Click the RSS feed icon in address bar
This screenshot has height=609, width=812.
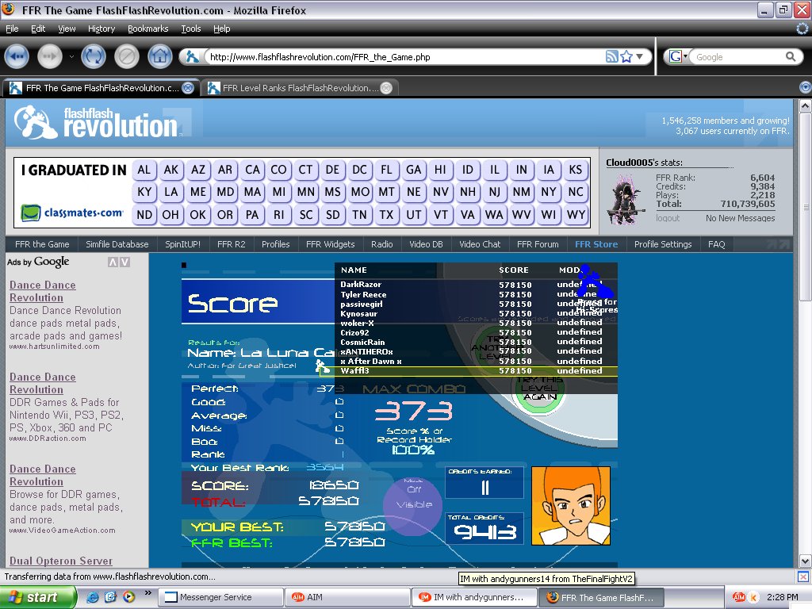pyautogui.click(x=611, y=56)
